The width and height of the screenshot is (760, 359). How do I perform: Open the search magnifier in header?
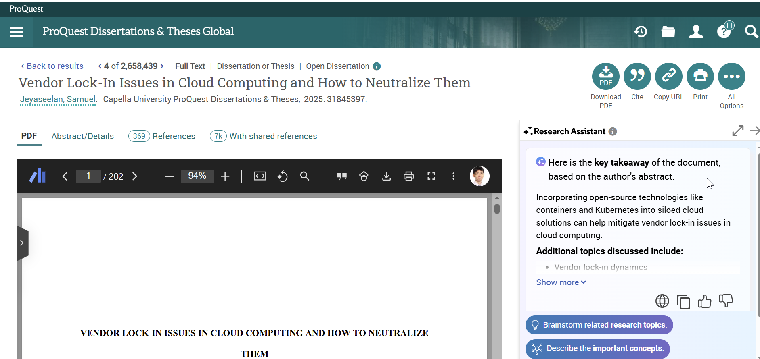[751, 31]
